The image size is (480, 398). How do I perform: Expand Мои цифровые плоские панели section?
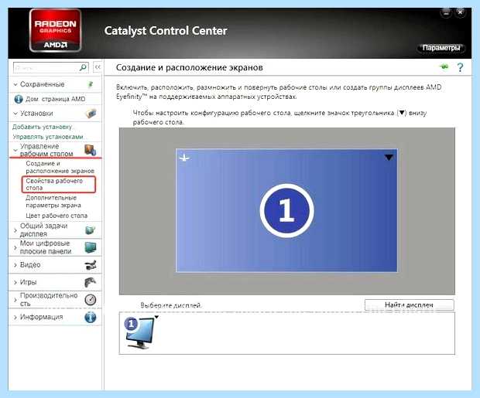point(15,247)
